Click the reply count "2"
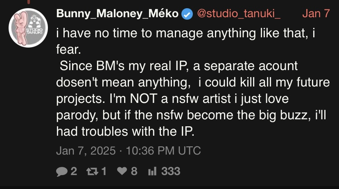 click(74, 171)
